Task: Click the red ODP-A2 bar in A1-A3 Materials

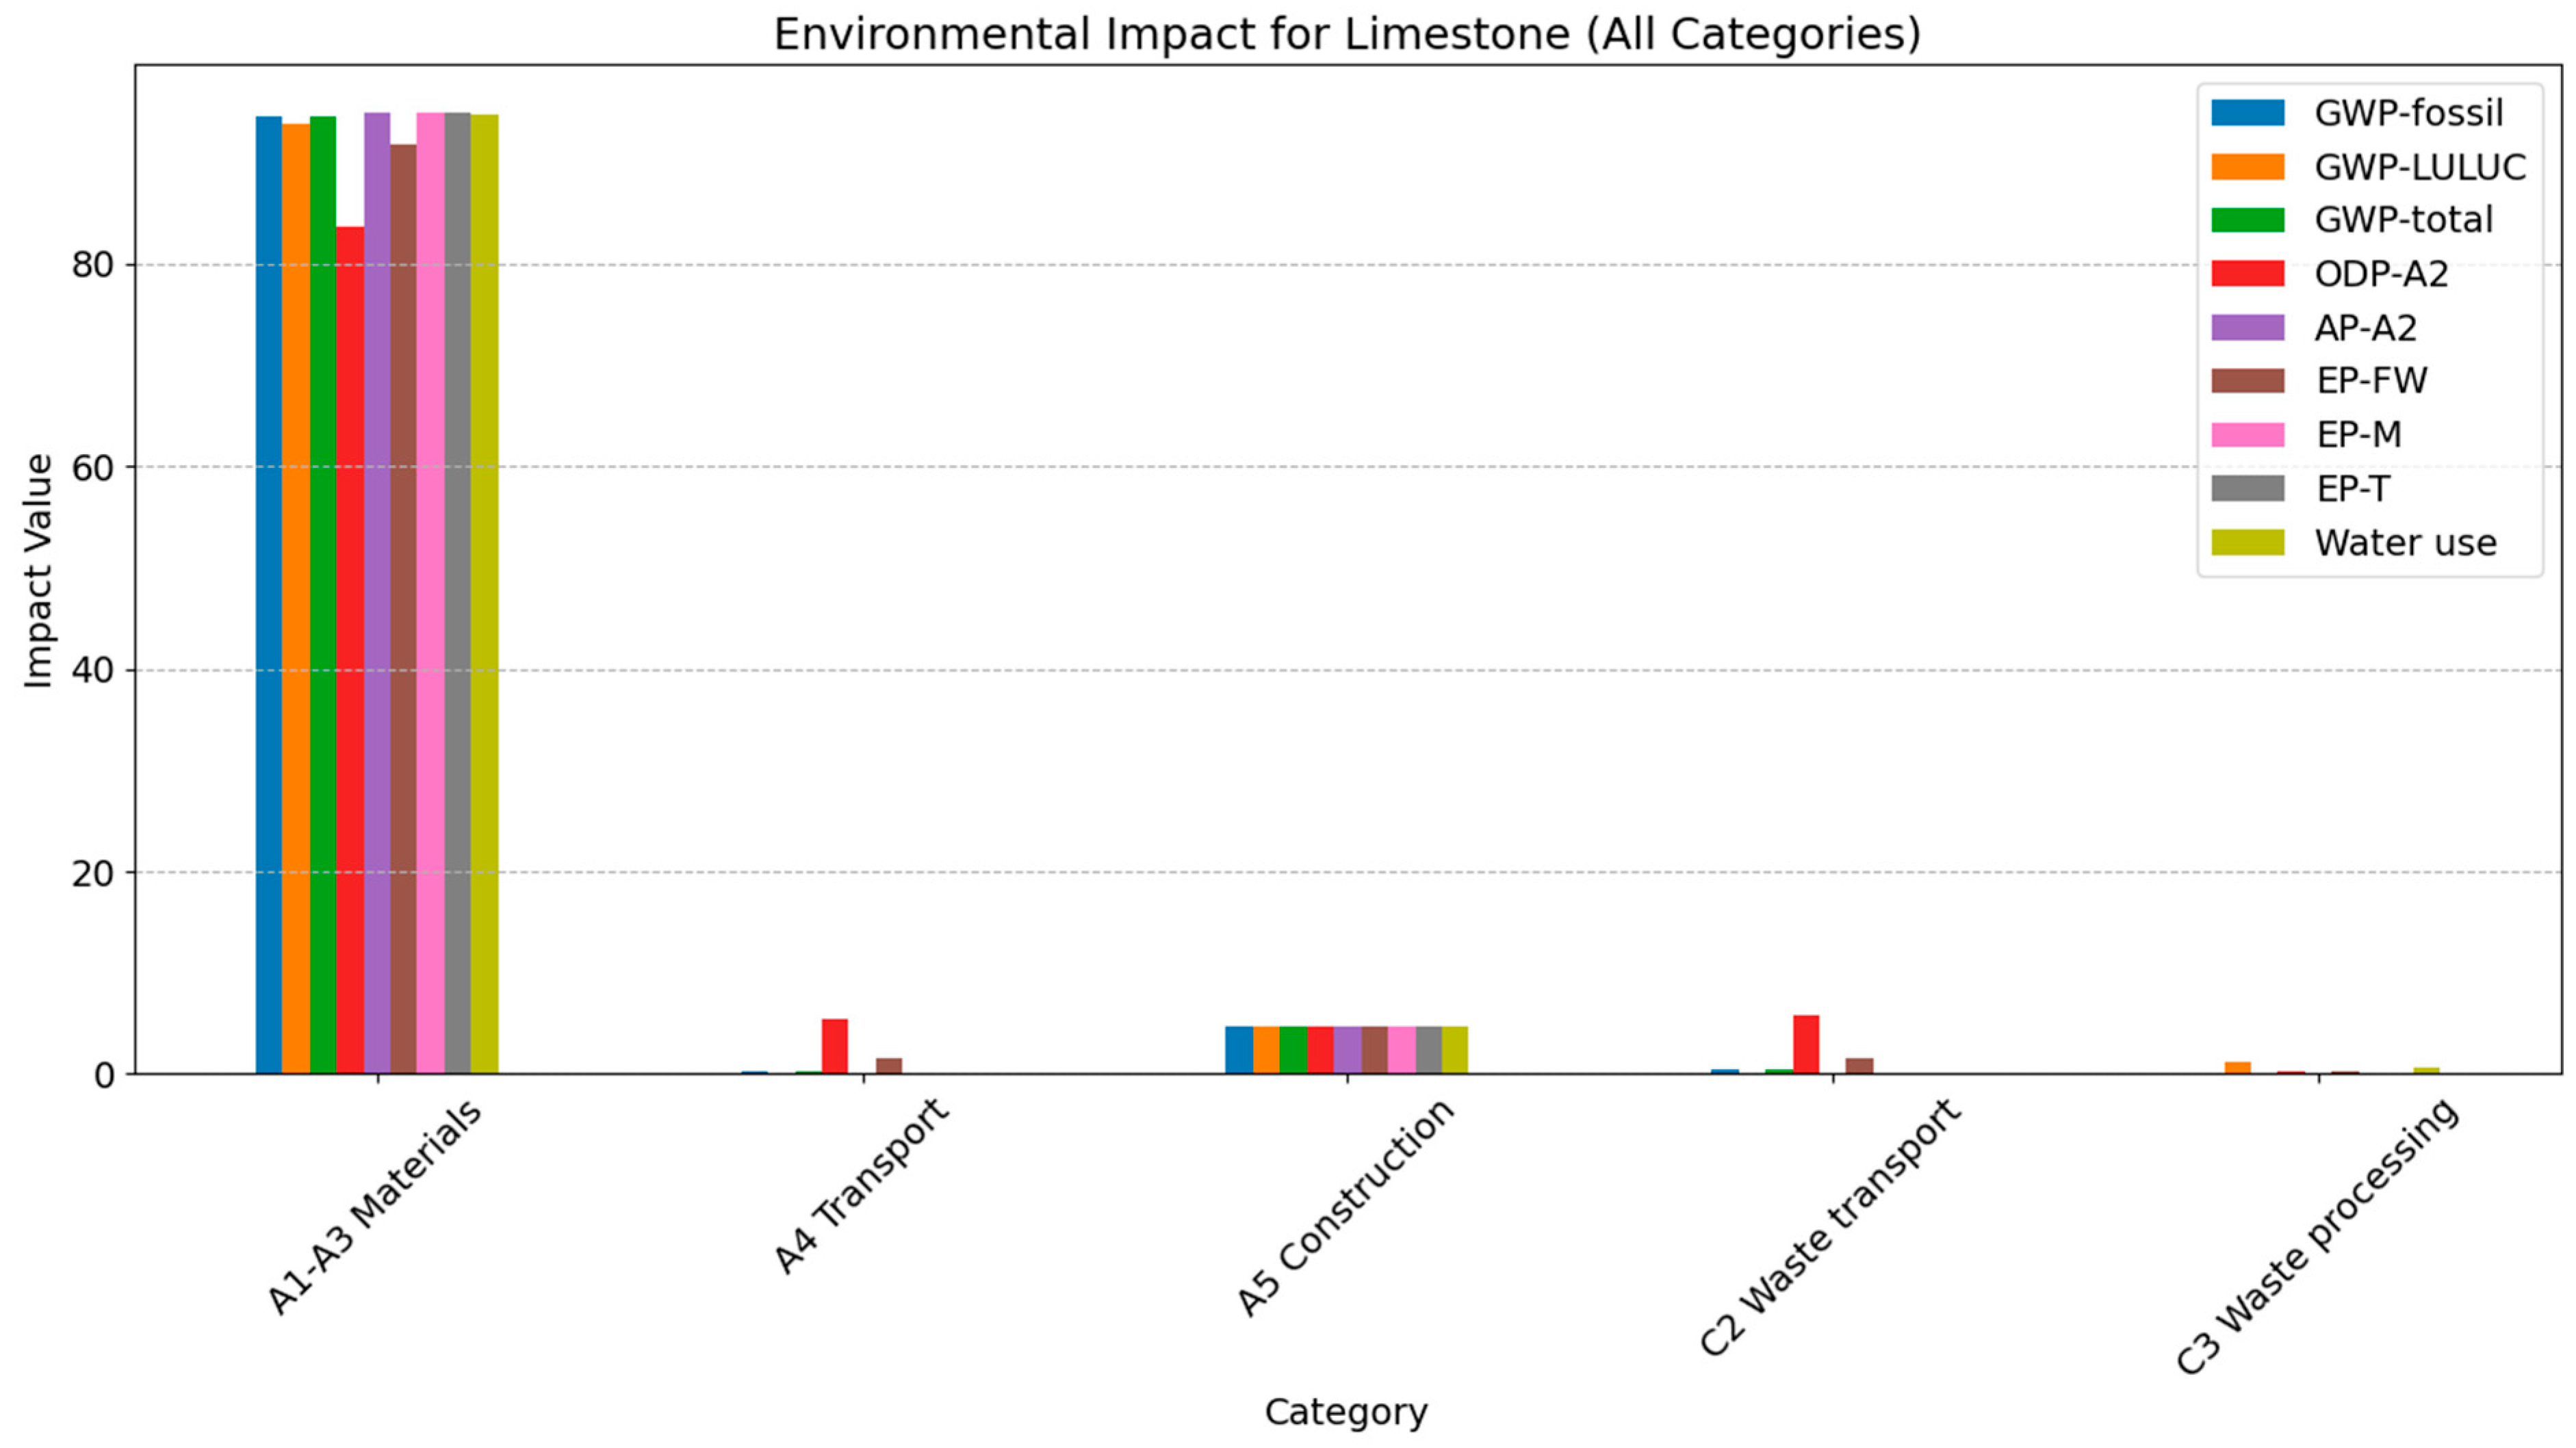Action: (x=350, y=650)
